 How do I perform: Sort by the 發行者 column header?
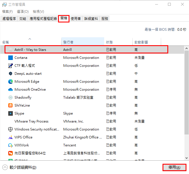(x=83, y=41)
